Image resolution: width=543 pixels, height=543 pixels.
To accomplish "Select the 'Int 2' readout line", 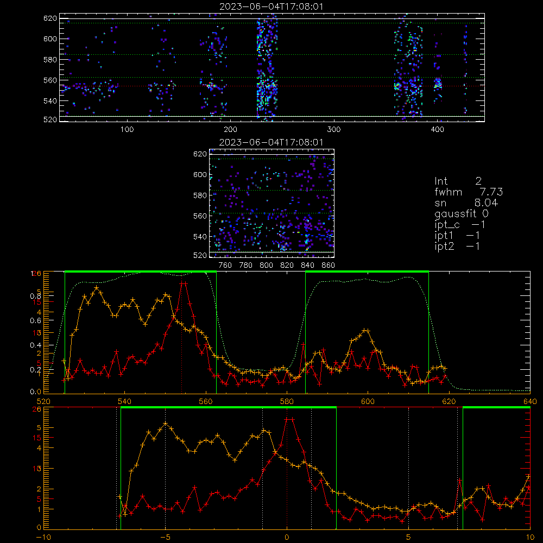I will pos(458,181).
